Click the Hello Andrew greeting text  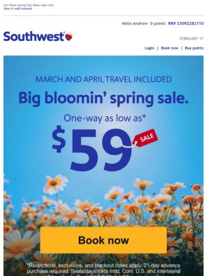(x=135, y=24)
